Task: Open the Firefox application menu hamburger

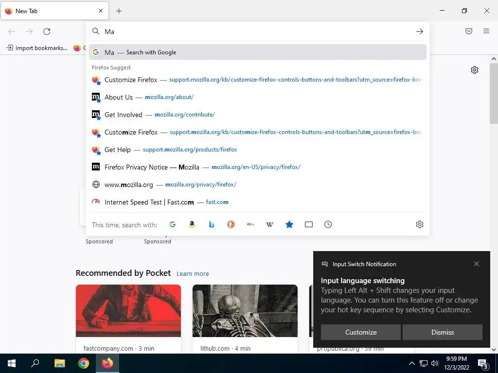Action: pos(486,31)
